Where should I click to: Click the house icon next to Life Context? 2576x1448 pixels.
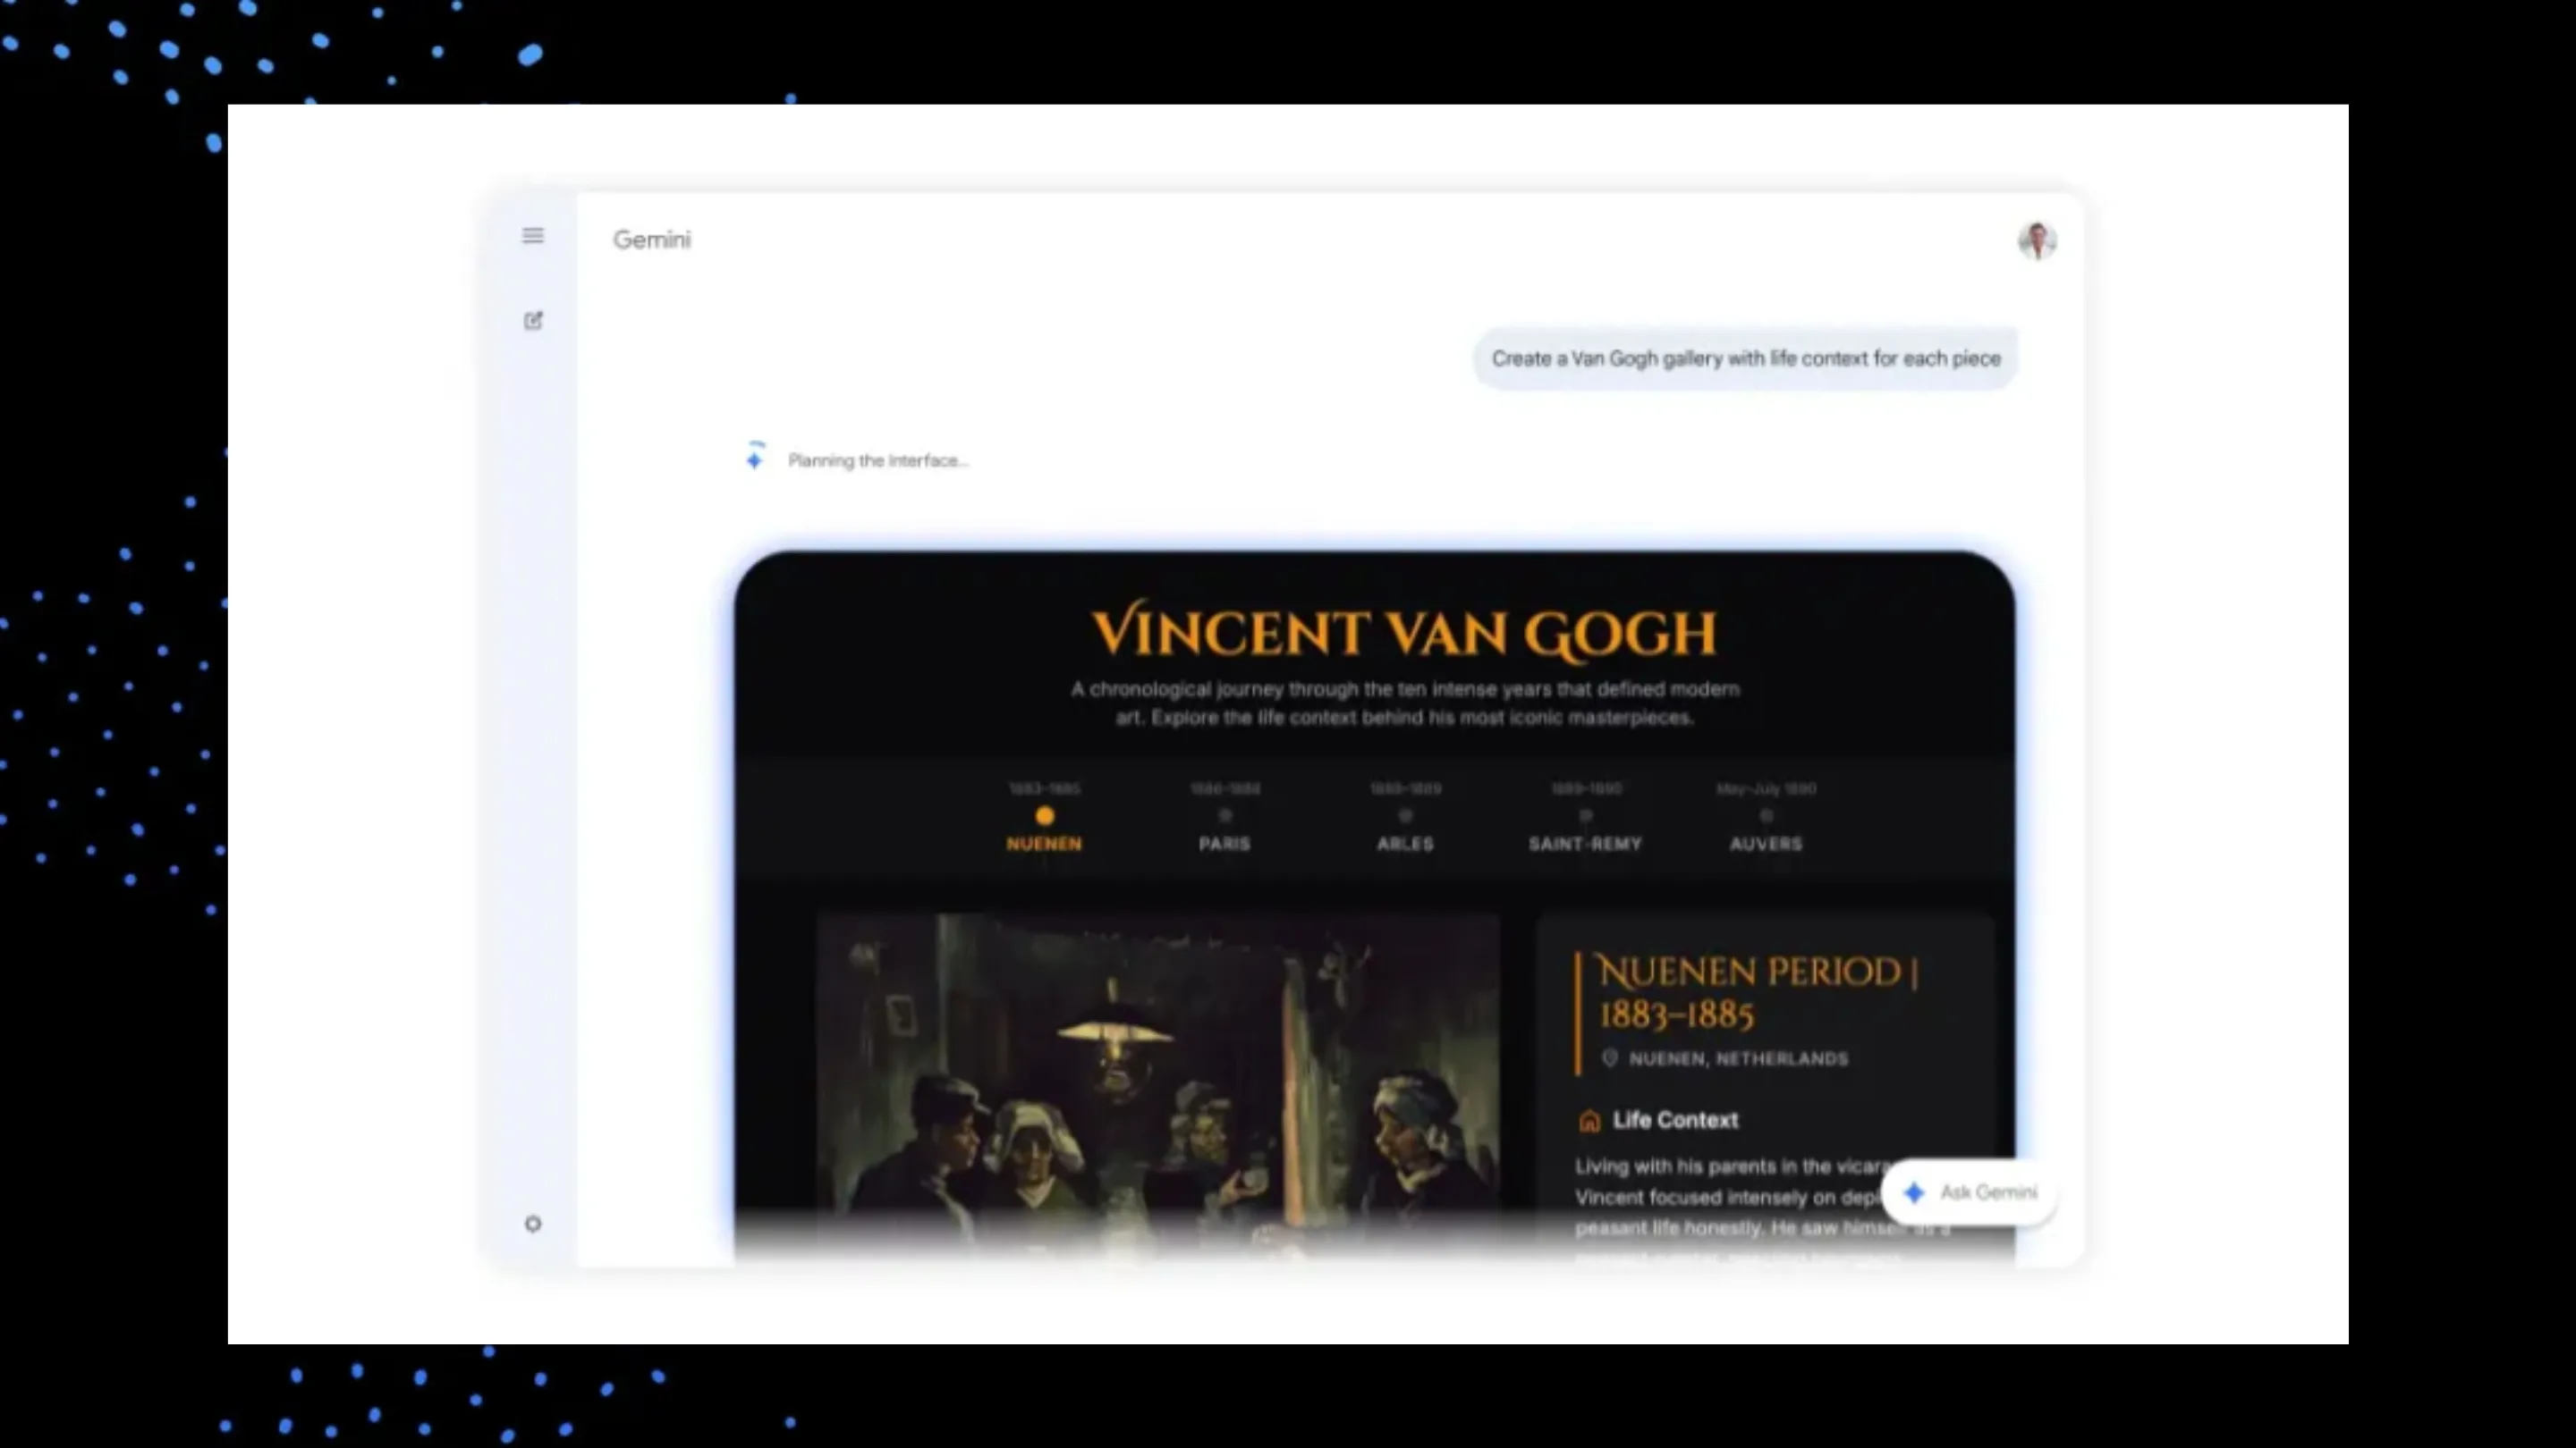coord(1589,1120)
